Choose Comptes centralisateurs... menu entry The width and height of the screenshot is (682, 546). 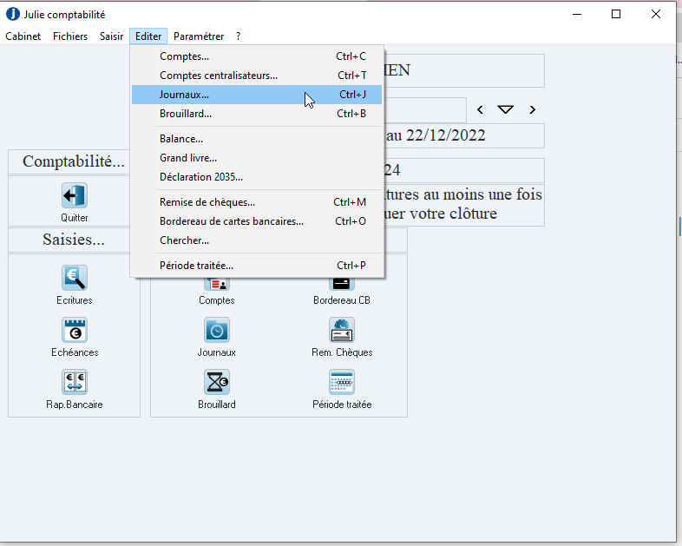[x=257, y=76]
